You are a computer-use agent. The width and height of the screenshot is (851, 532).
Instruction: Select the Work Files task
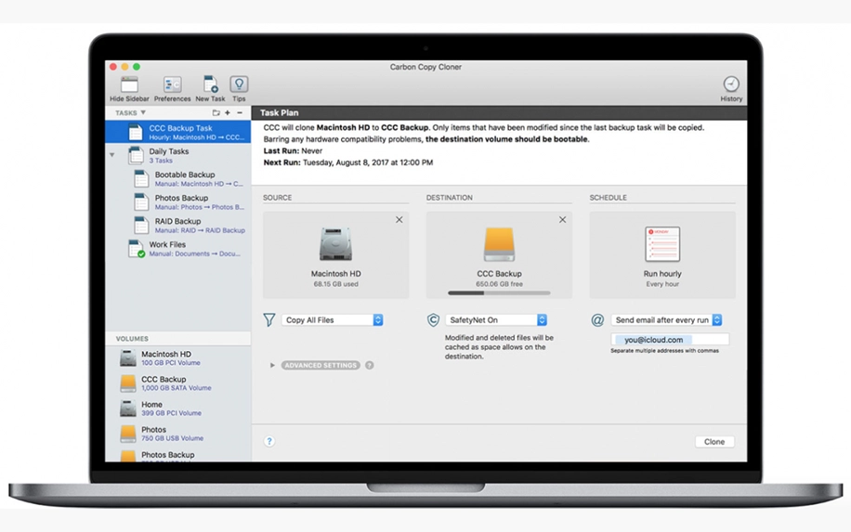178,249
